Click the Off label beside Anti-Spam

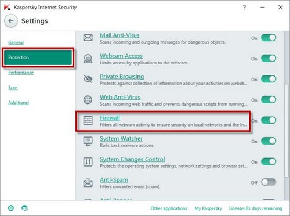254,183
